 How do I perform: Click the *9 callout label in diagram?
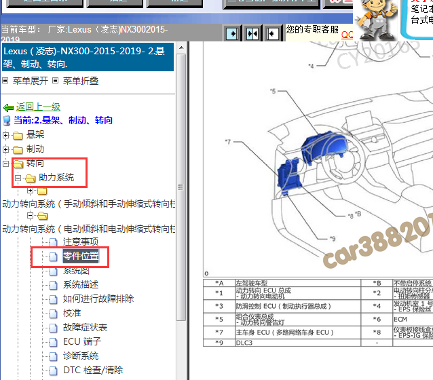(333, 239)
